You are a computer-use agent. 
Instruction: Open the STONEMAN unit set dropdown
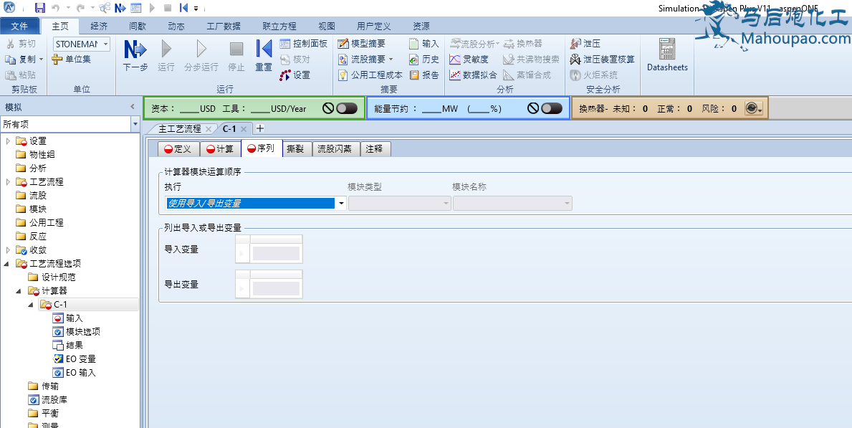pos(106,44)
